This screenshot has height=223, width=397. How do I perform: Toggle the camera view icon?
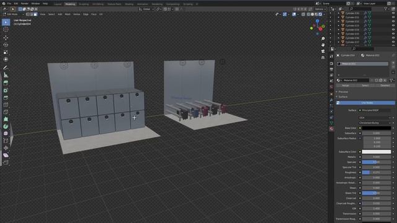(x=323, y=51)
